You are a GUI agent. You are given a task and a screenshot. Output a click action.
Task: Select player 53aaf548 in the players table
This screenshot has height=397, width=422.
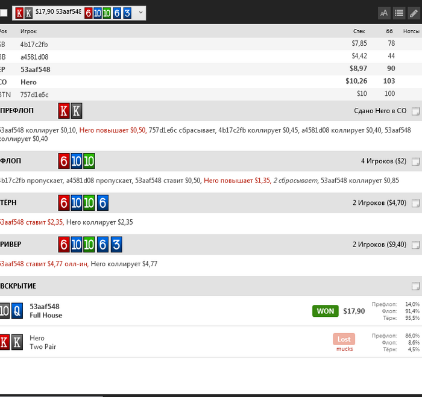(35, 70)
